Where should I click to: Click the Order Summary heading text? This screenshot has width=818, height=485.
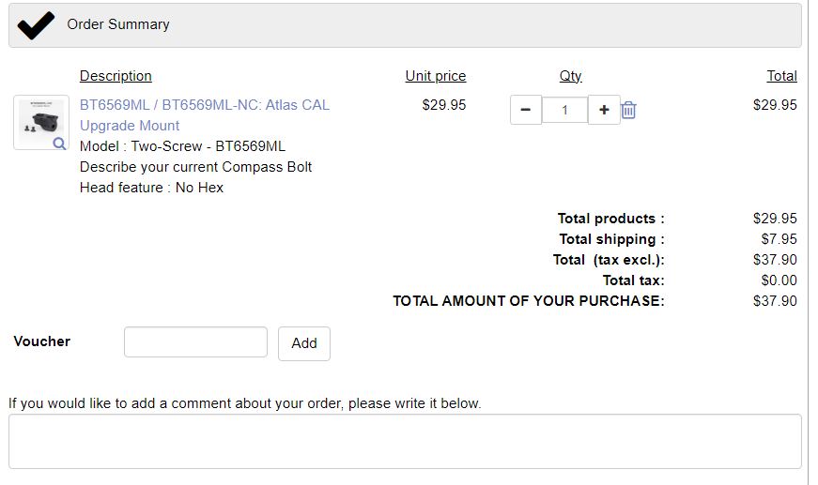point(118,24)
